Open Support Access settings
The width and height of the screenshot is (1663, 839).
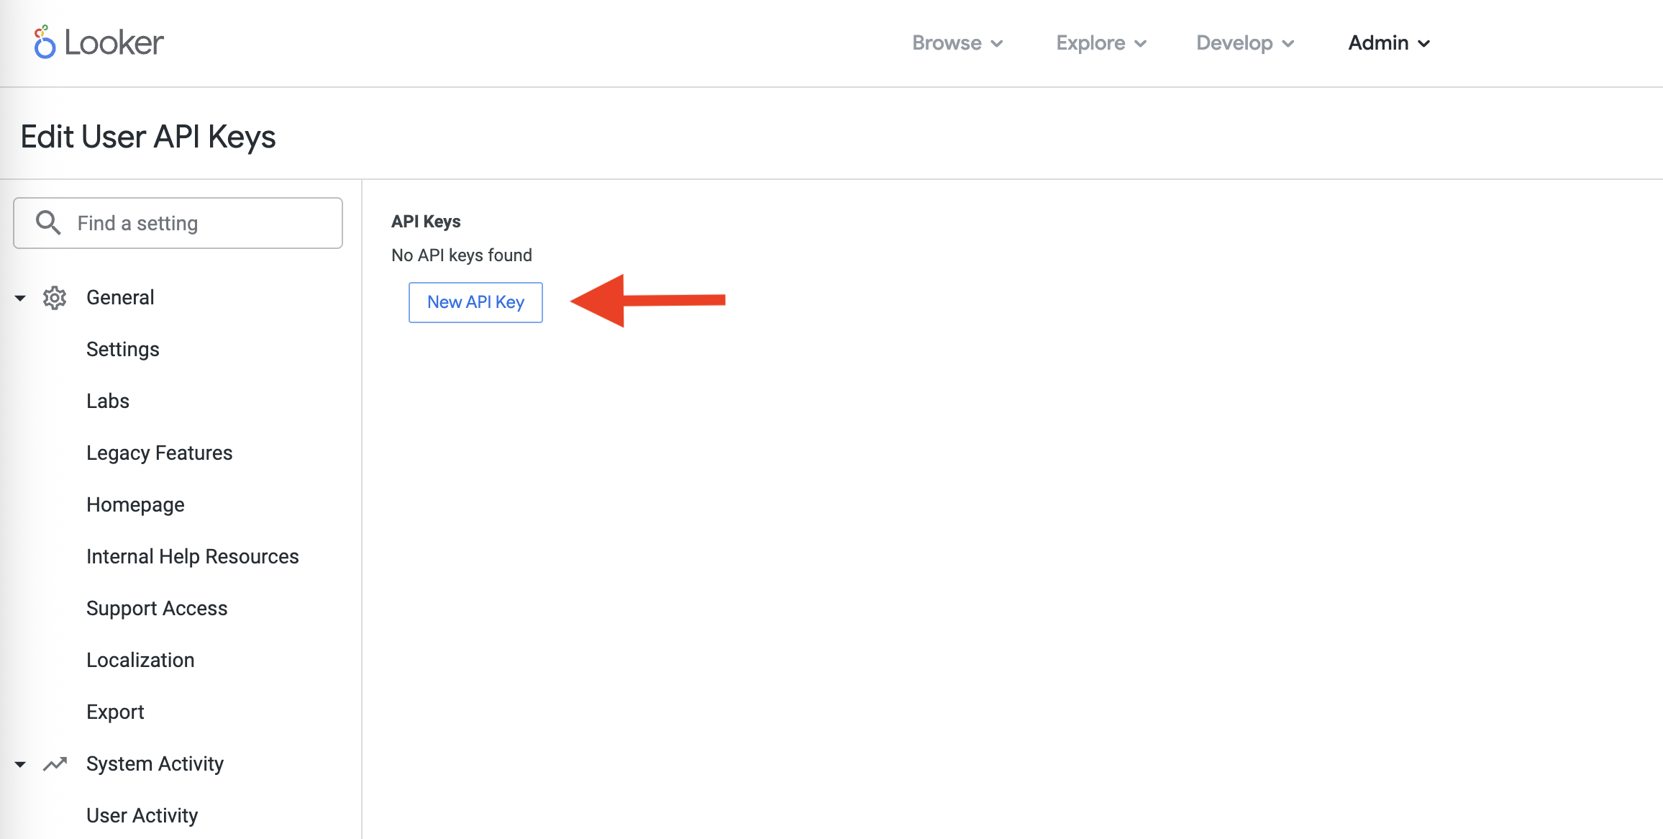[157, 609]
